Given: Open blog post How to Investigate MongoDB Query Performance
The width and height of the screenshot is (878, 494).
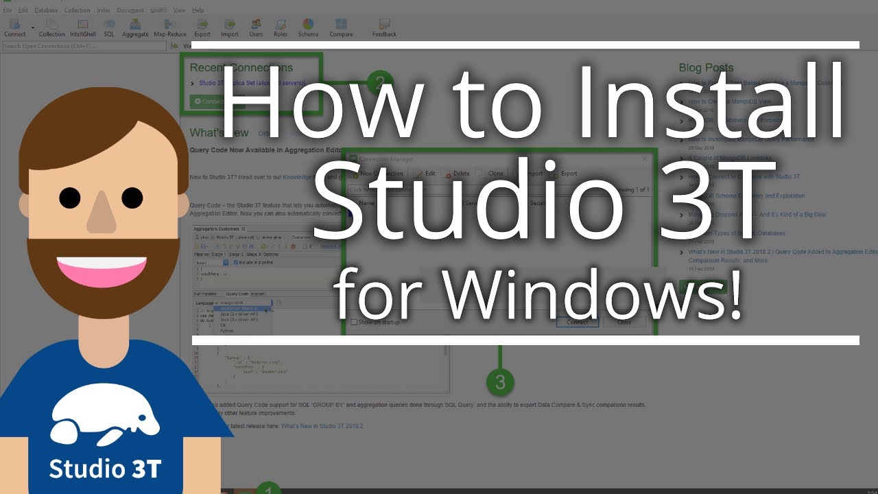Looking at the screenshot, I should coord(752,139).
